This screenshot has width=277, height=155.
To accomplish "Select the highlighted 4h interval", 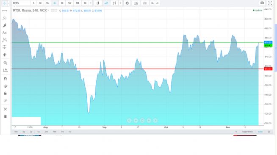I will 55,3.
